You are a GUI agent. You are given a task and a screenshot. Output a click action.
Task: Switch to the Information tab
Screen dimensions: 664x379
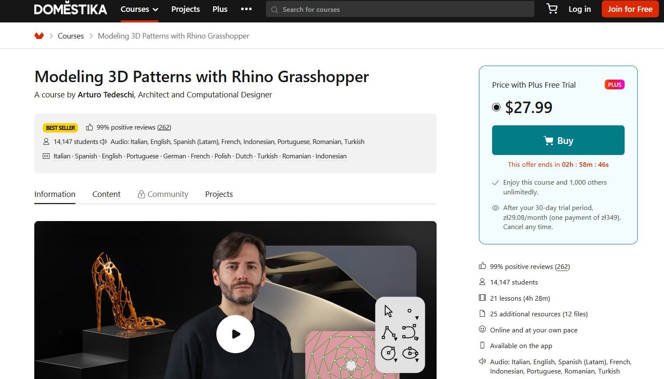click(x=55, y=194)
